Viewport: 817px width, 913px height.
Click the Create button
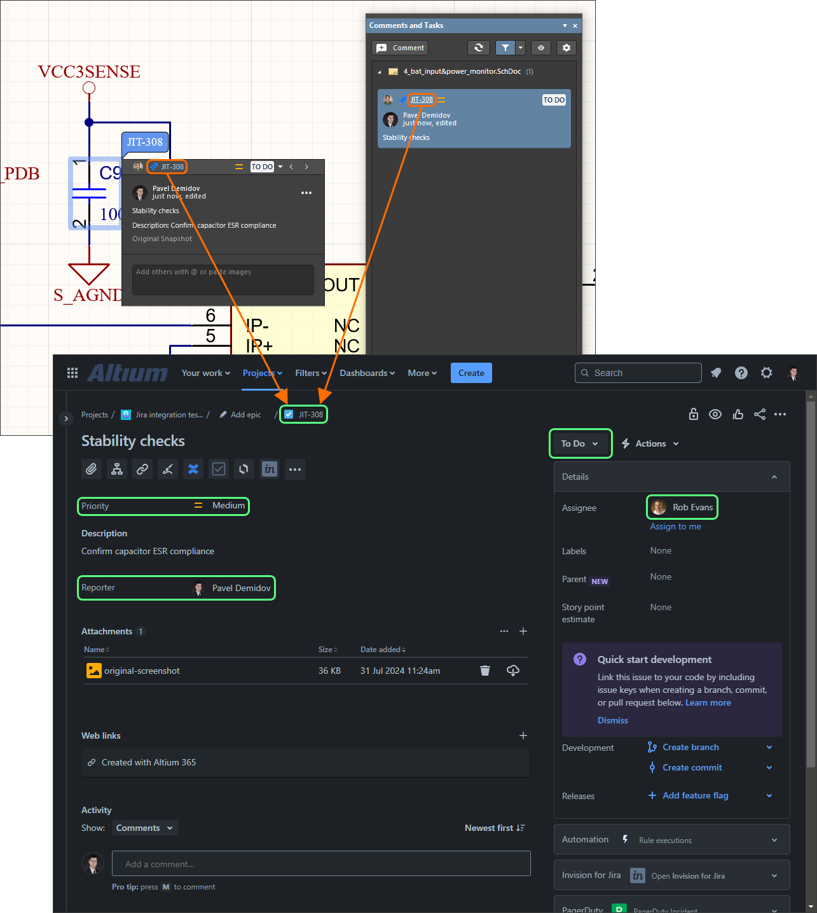click(x=471, y=373)
